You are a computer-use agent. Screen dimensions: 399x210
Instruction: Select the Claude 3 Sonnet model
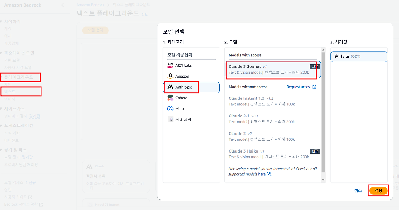coord(273,70)
